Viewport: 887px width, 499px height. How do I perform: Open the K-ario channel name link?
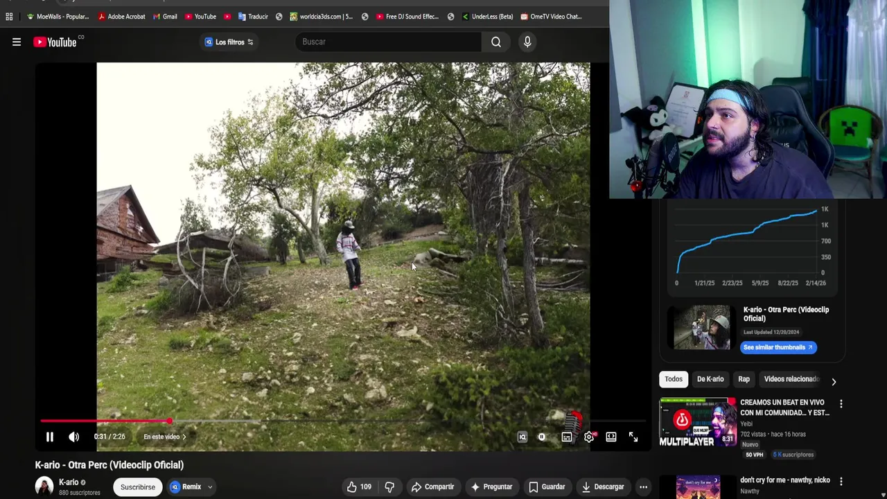point(69,482)
